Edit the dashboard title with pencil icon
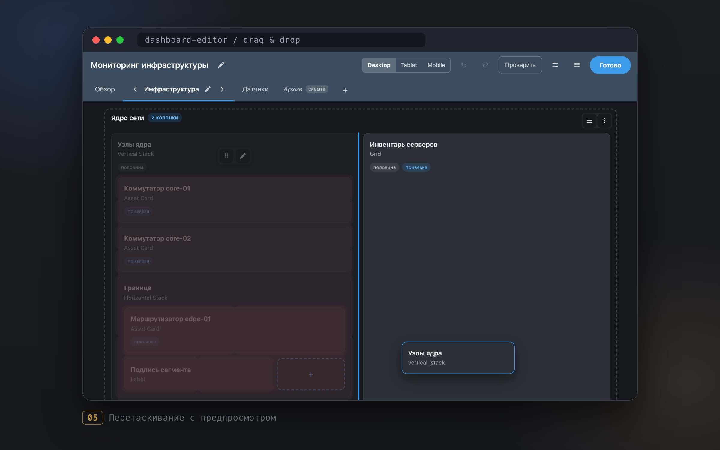Image resolution: width=720 pixels, height=450 pixels. coord(221,65)
